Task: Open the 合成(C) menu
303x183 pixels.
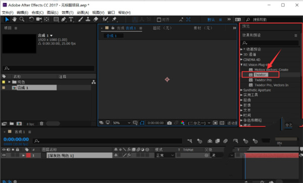Action: (37, 13)
